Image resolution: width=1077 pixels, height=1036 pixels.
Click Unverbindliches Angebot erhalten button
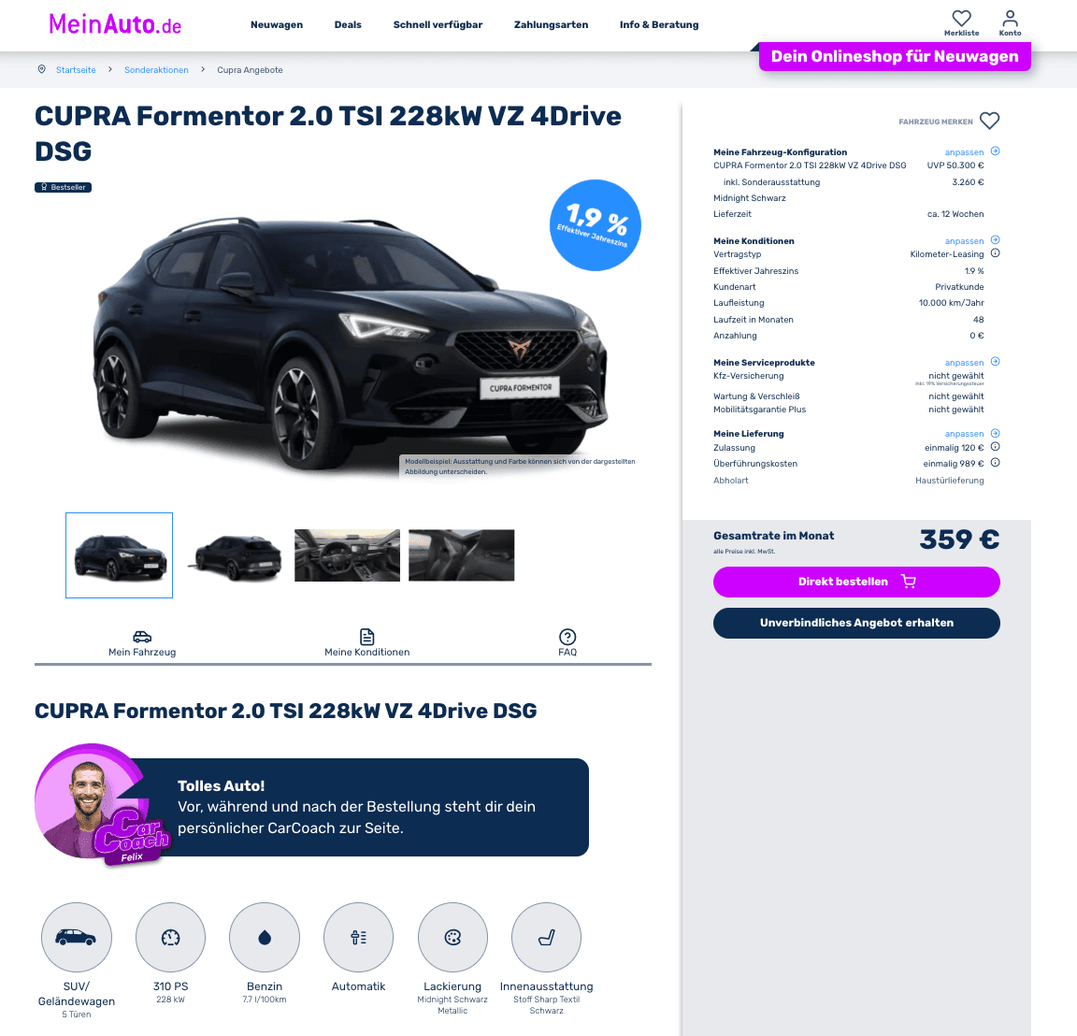click(856, 623)
